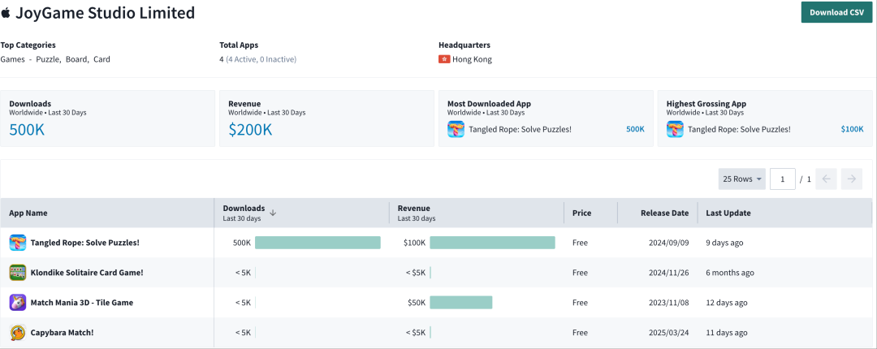Click the Last Update column header

point(728,213)
